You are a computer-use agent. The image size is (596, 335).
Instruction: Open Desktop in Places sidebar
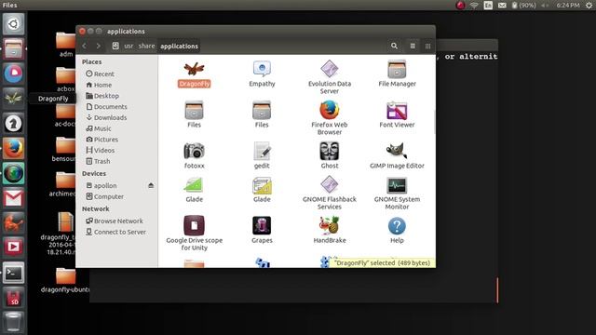tap(102, 96)
